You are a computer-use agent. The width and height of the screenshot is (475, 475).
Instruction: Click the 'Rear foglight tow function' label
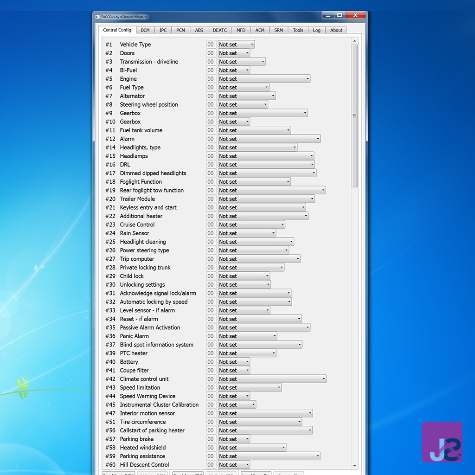tap(152, 191)
